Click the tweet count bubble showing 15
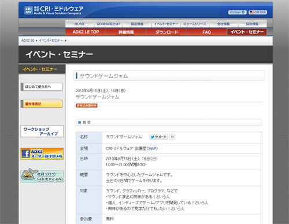This screenshot has height=224, width=289. point(172,137)
